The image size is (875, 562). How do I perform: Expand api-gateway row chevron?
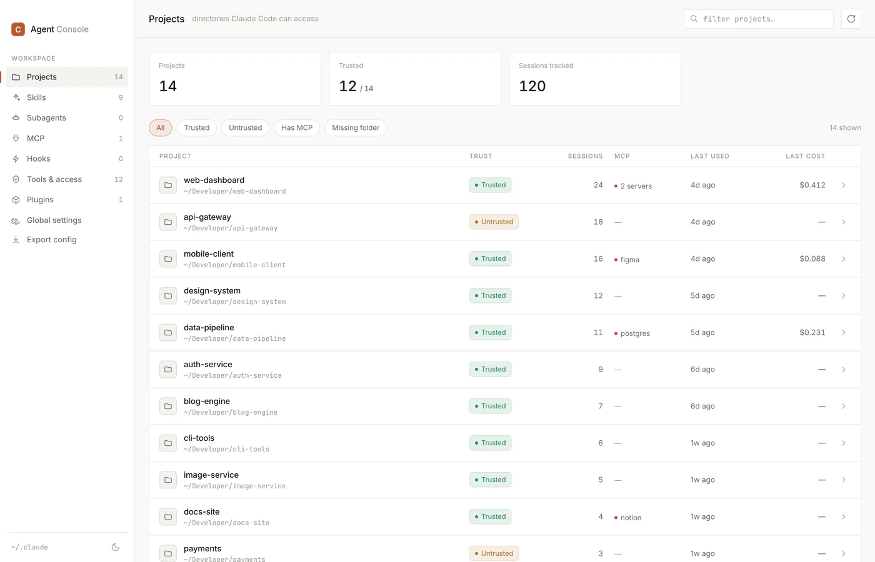[x=844, y=222]
